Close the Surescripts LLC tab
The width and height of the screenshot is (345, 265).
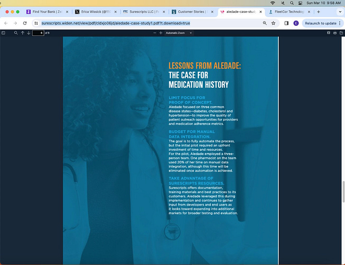click(164, 12)
